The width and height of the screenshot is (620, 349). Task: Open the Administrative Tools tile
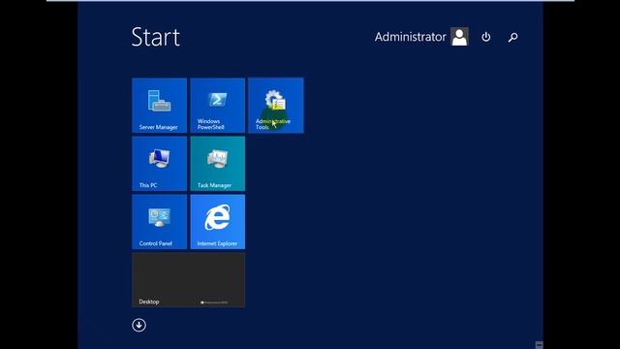click(276, 106)
